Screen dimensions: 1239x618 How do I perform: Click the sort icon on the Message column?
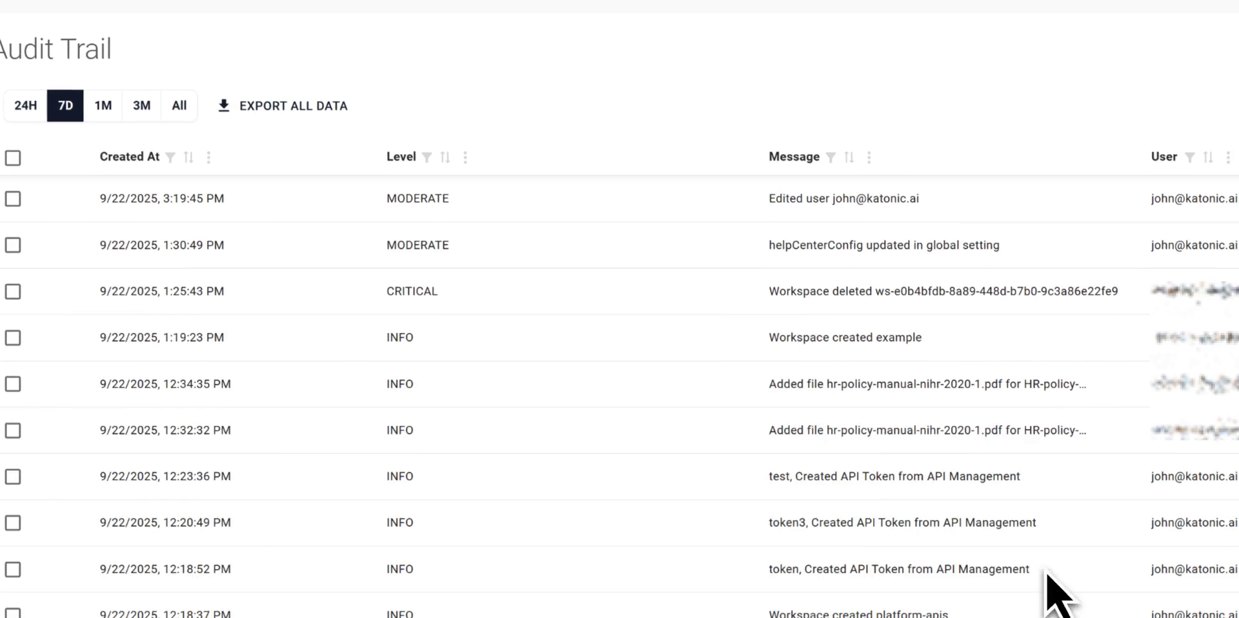click(849, 157)
